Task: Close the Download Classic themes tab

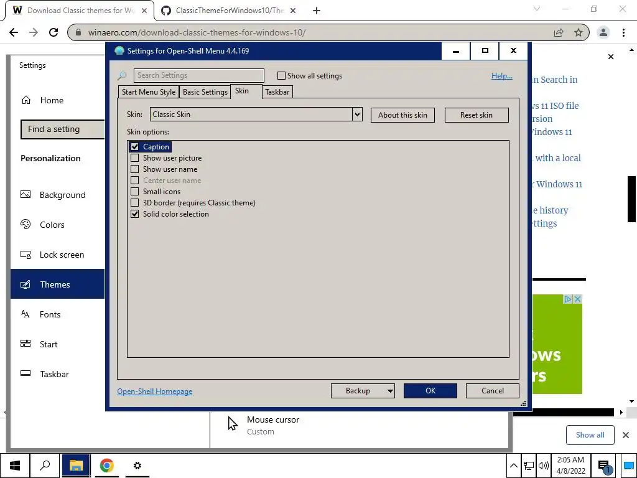Action: pos(144,11)
